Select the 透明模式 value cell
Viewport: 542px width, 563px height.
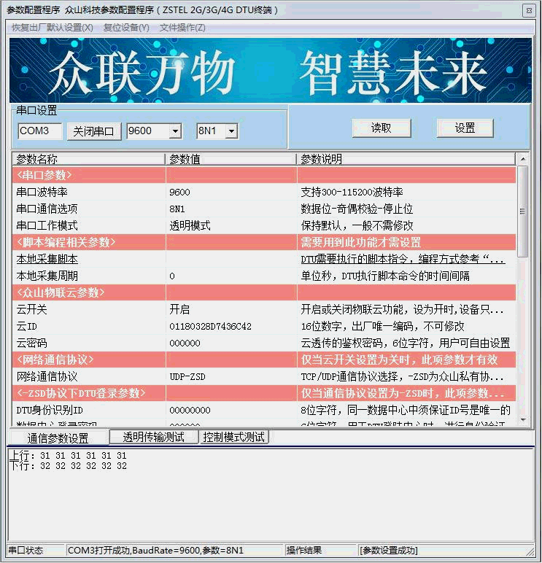tap(231, 225)
